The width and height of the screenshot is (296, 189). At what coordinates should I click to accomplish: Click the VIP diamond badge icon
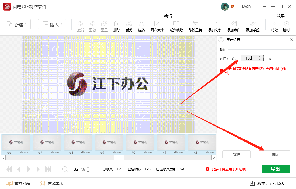pyautogui.click(x=233, y=6)
